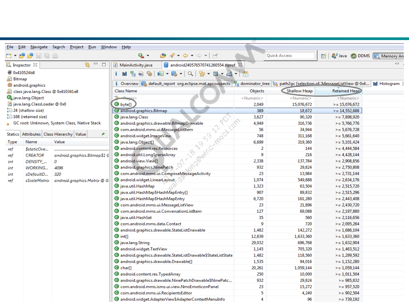Select the android.graphics.Bitmap row

point(238,111)
